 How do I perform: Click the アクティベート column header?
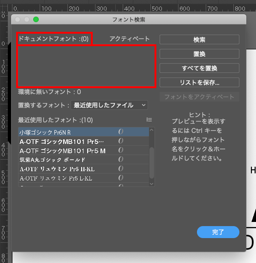click(x=129, y=39)
